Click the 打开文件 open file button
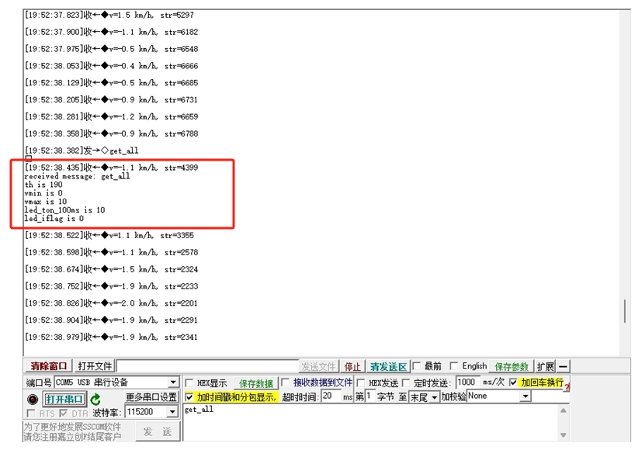This screenshot has width=635, height=450. (95, 366)
